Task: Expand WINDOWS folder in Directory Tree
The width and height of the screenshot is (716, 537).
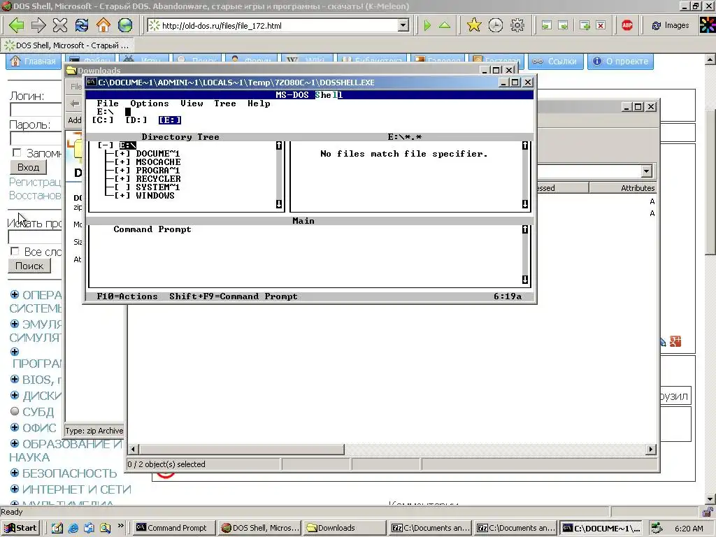Action: click(122, 196)
